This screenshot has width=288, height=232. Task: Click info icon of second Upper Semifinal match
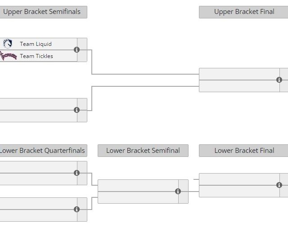coord(76,110)
